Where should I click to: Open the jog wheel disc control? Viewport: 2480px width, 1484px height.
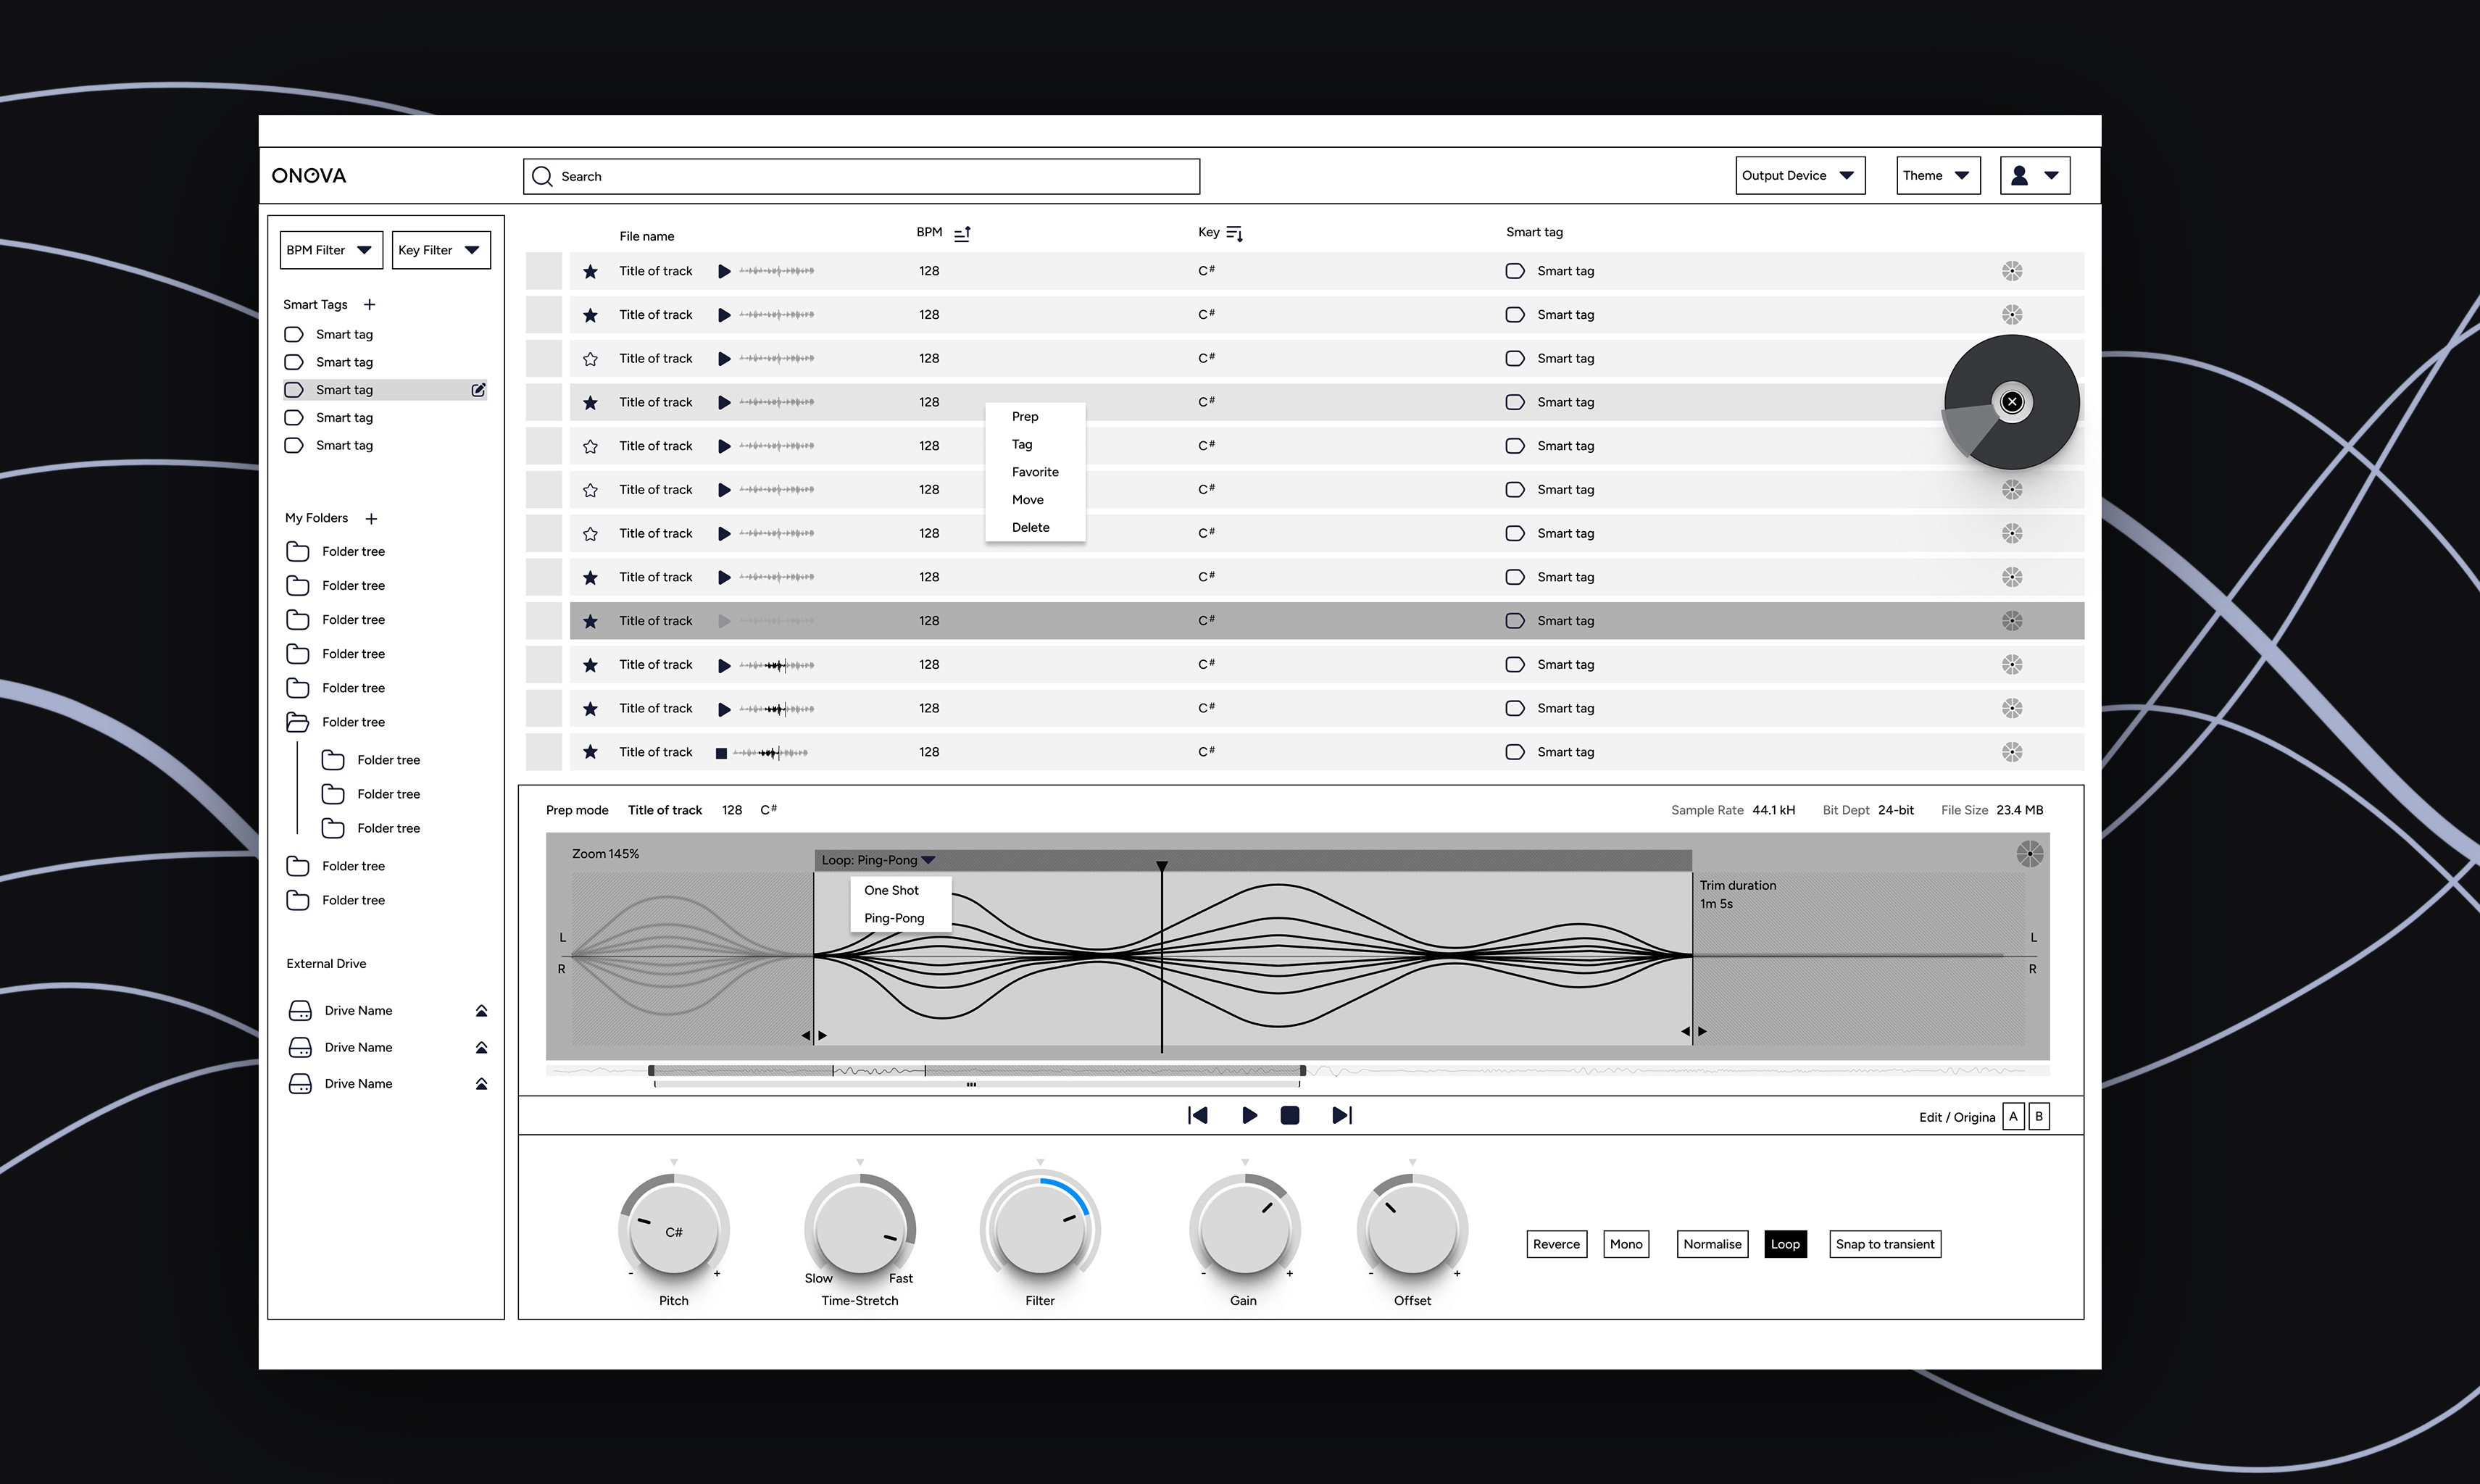pos(2011,402)
